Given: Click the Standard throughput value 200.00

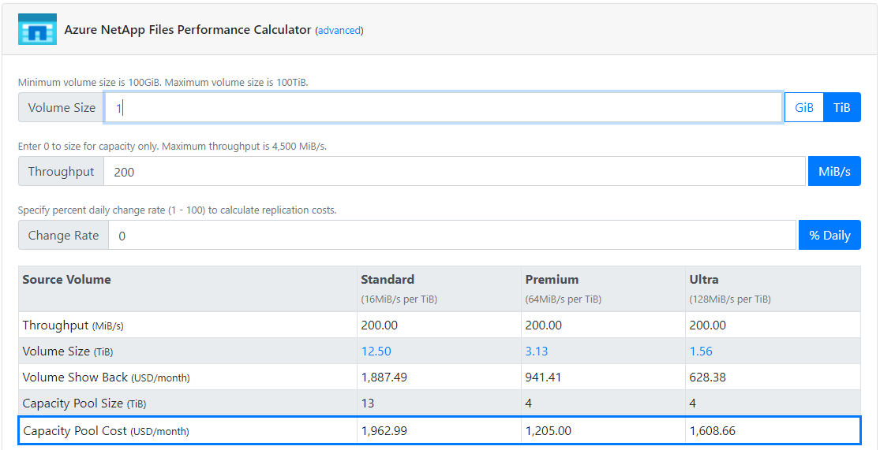Looking at the screenshot, I should pyautogui.click(x=380, y=325).
